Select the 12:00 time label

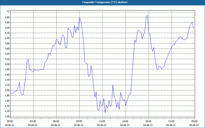click(102, 121)
